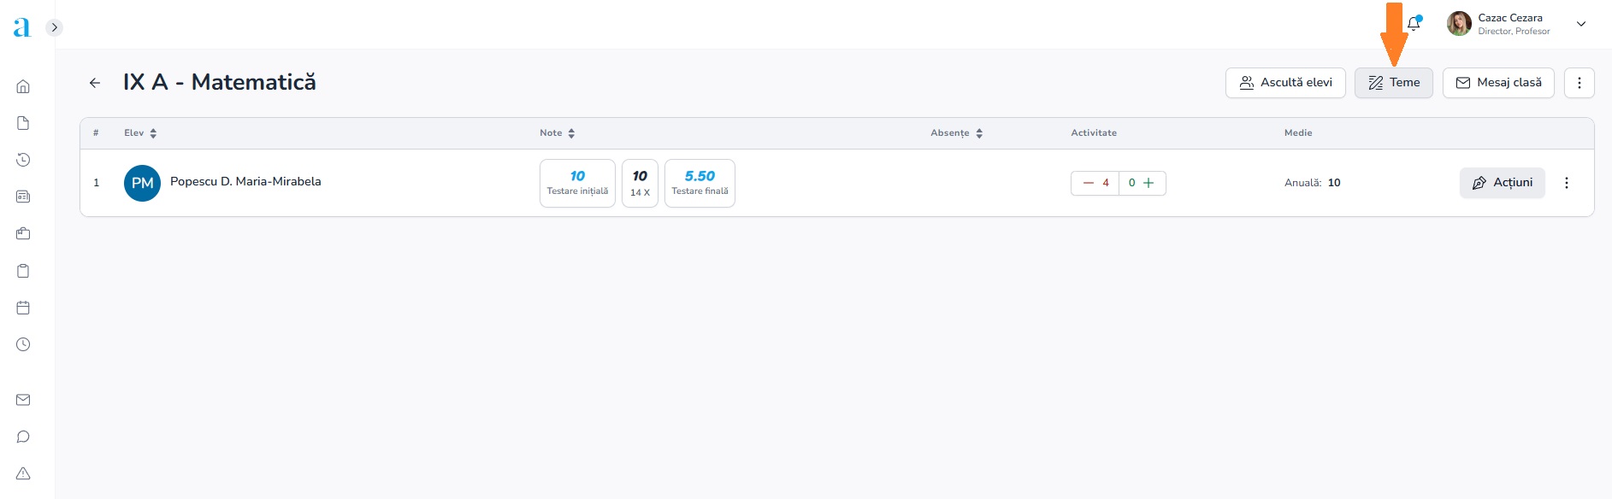This screenshot has width=1612, height=499.
Task: Open the notifications bell
Action: 1413,24
